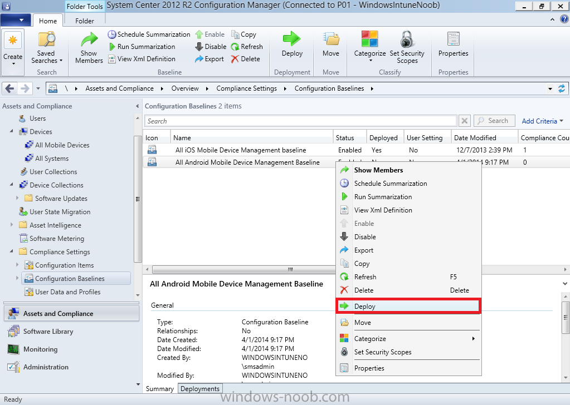
Task: Open the Administration workspace
Action: (72, 367)
